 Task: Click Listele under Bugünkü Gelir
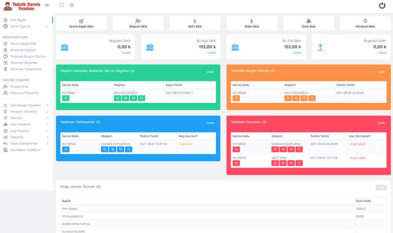[x=127, y=53]
